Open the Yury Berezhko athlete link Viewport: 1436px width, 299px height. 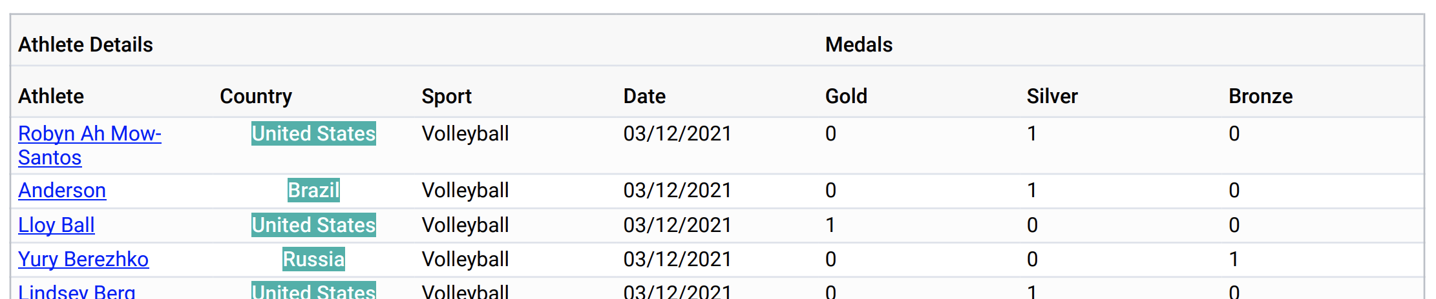pyautogui.click(x=83, y=259)
